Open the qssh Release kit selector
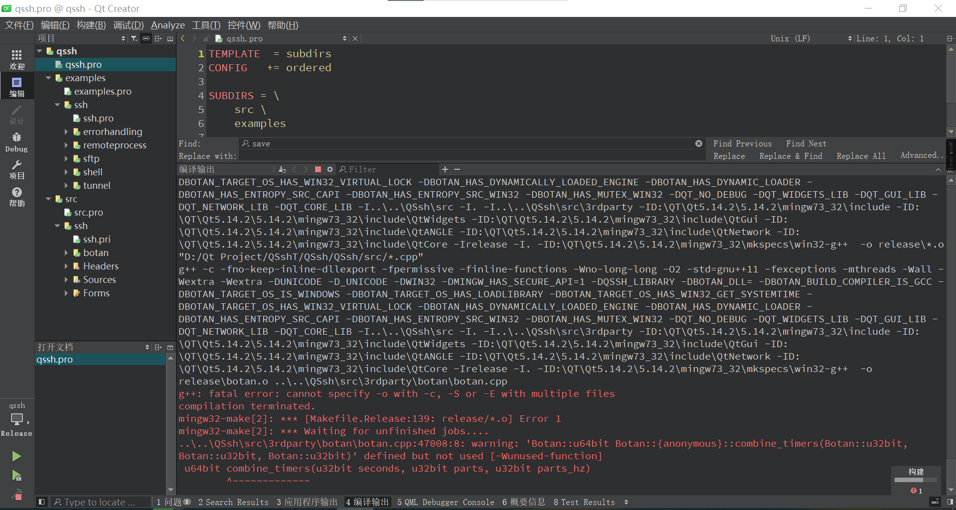Screen dimensions: 956x510 17,419
